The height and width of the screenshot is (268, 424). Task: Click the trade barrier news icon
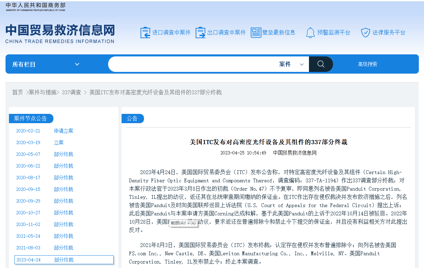tap(256, 33)
